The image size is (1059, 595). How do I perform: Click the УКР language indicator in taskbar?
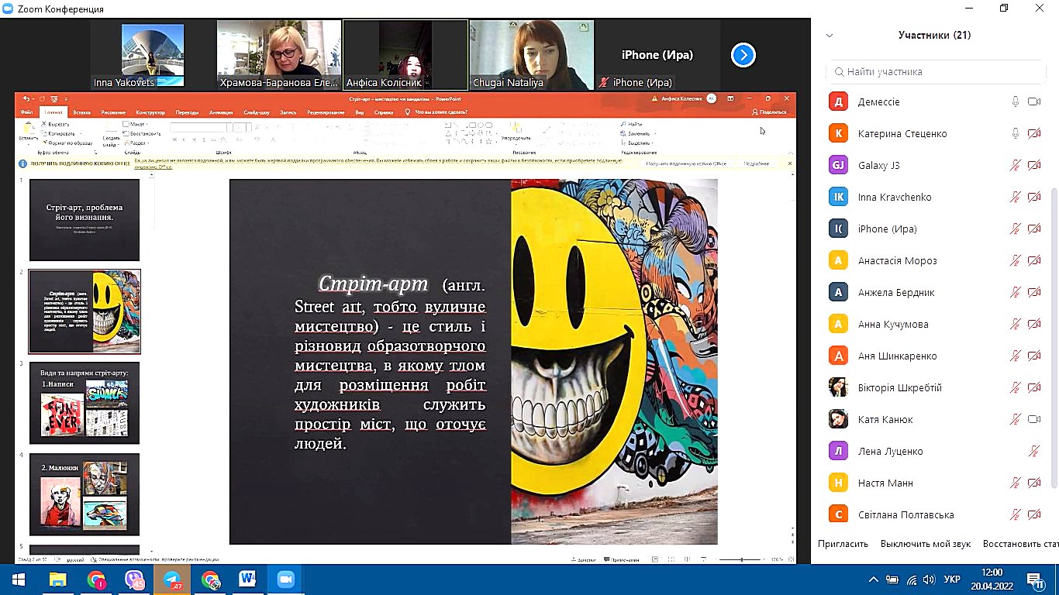[952, 580]
